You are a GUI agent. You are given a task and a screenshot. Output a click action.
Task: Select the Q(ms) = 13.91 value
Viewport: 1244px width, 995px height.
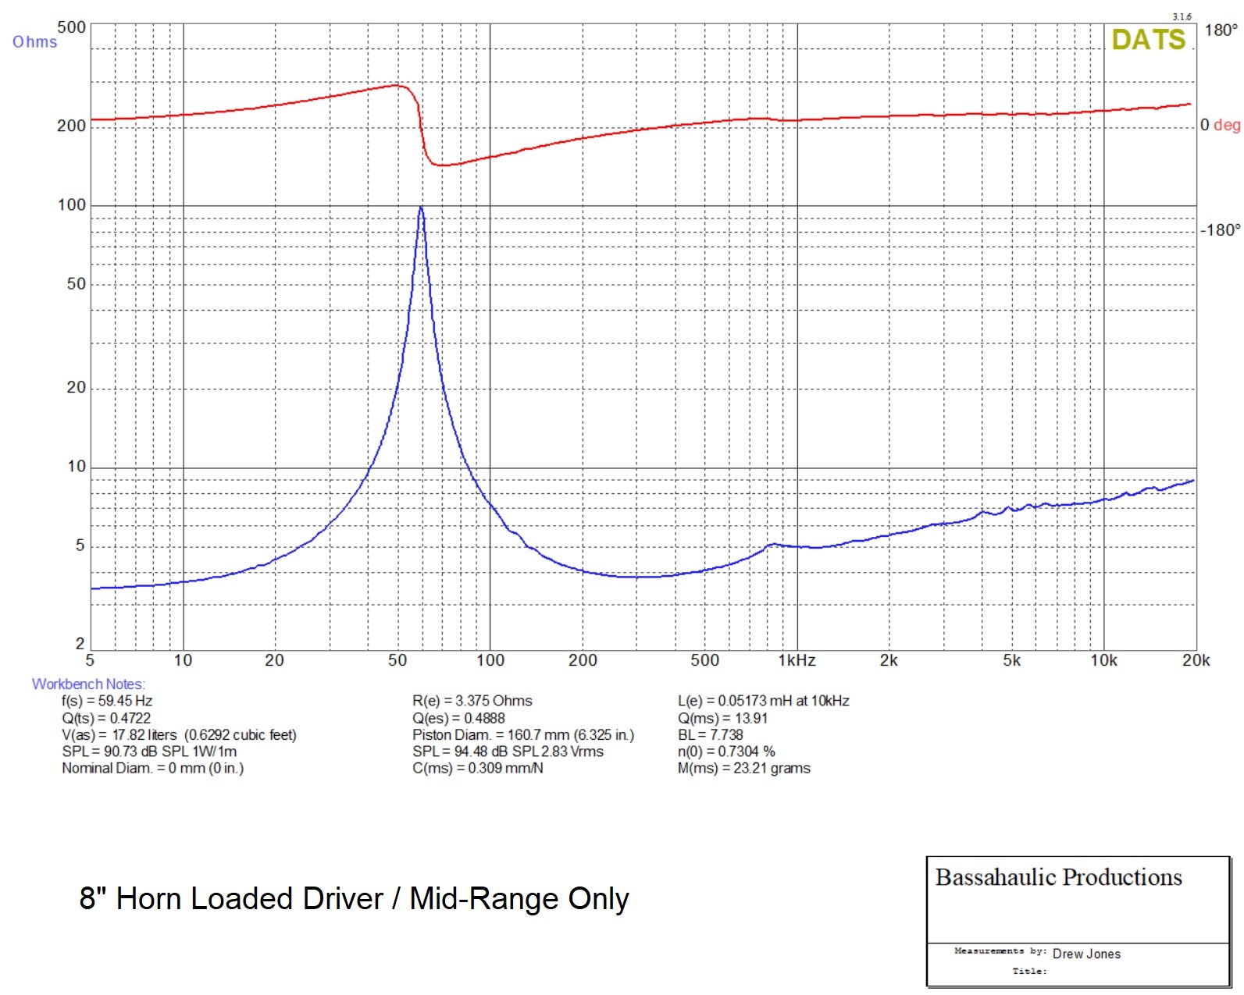[x=722, y=718]
